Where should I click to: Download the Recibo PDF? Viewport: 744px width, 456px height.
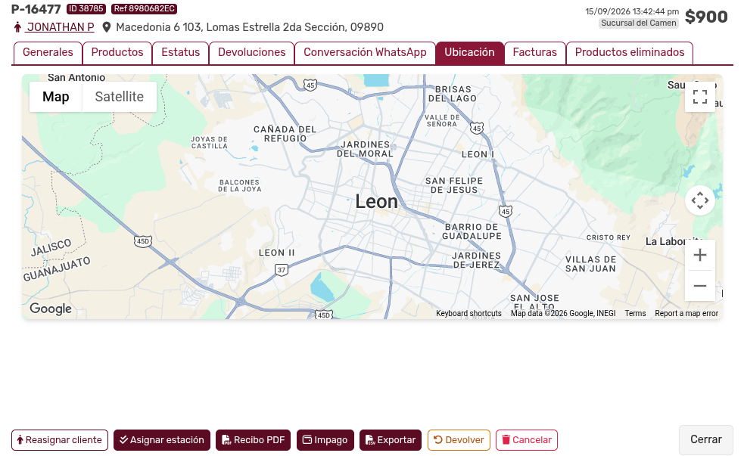tap(254, 440)
